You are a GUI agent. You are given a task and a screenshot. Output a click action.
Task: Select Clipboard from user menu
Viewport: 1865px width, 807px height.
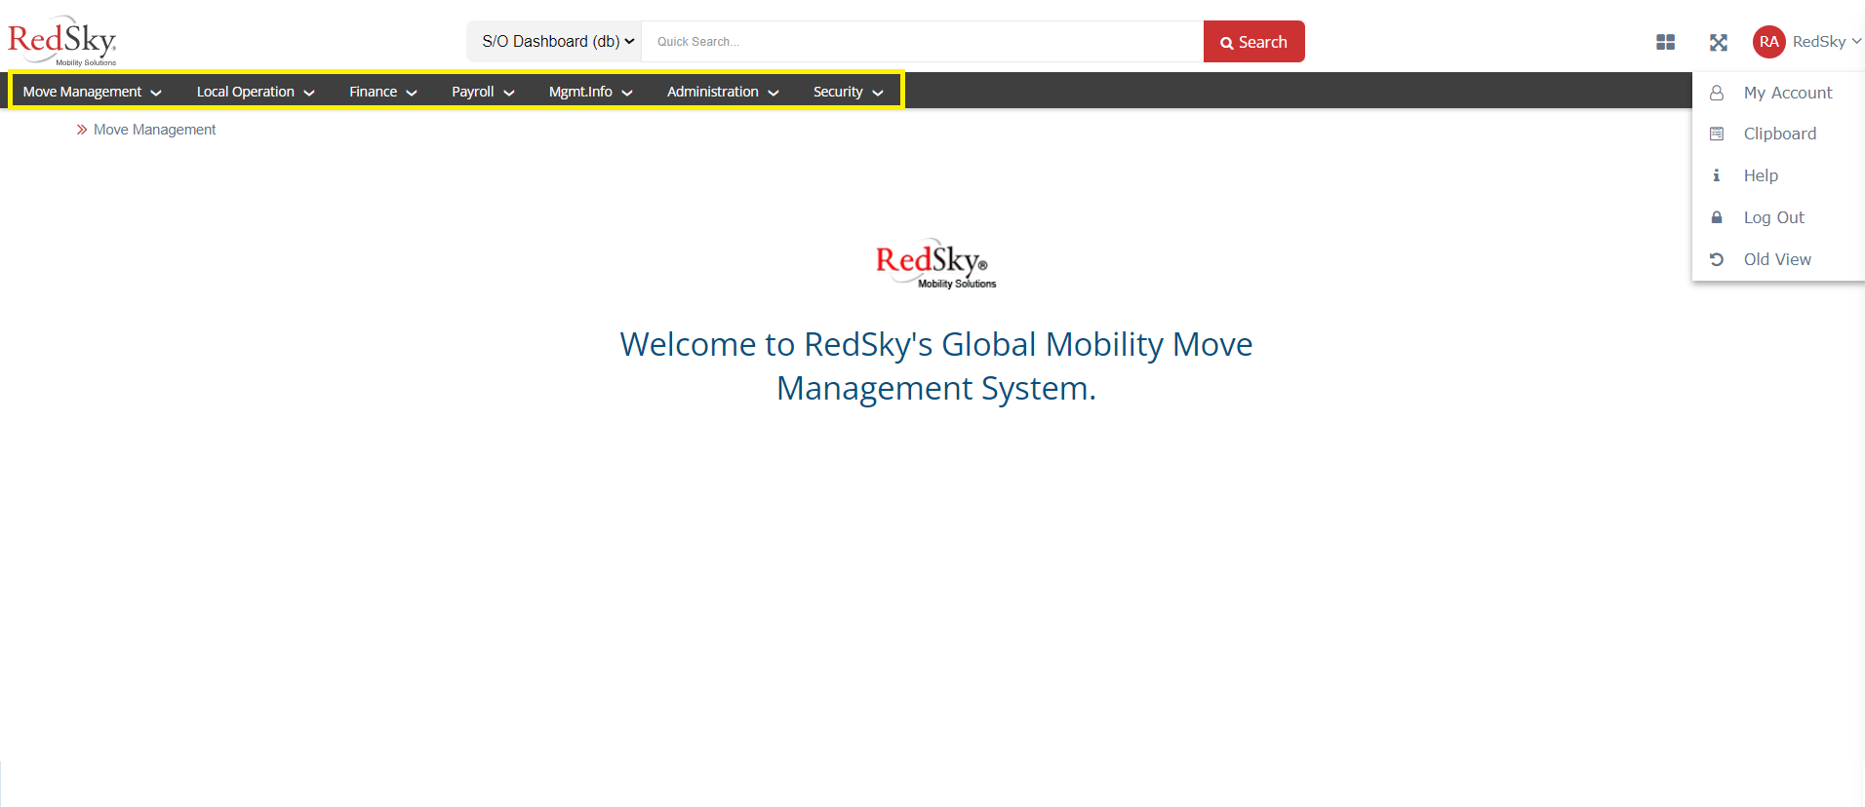[x=1779, y=134]
